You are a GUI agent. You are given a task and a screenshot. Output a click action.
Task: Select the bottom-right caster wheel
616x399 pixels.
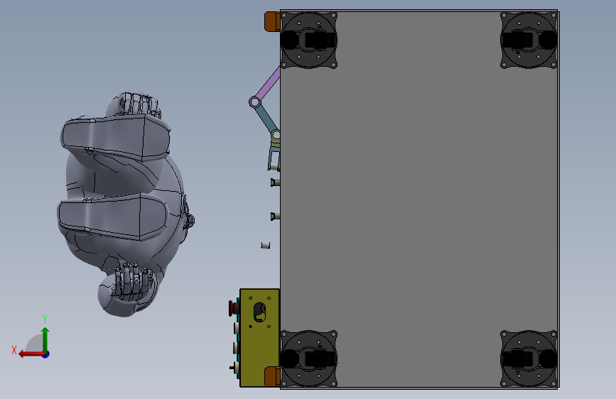pyautogui.click(x=529, y=359)
